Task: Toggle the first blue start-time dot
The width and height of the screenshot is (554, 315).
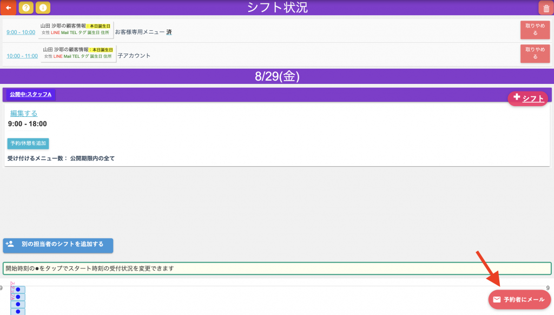Action: click(x=18, y=290)
